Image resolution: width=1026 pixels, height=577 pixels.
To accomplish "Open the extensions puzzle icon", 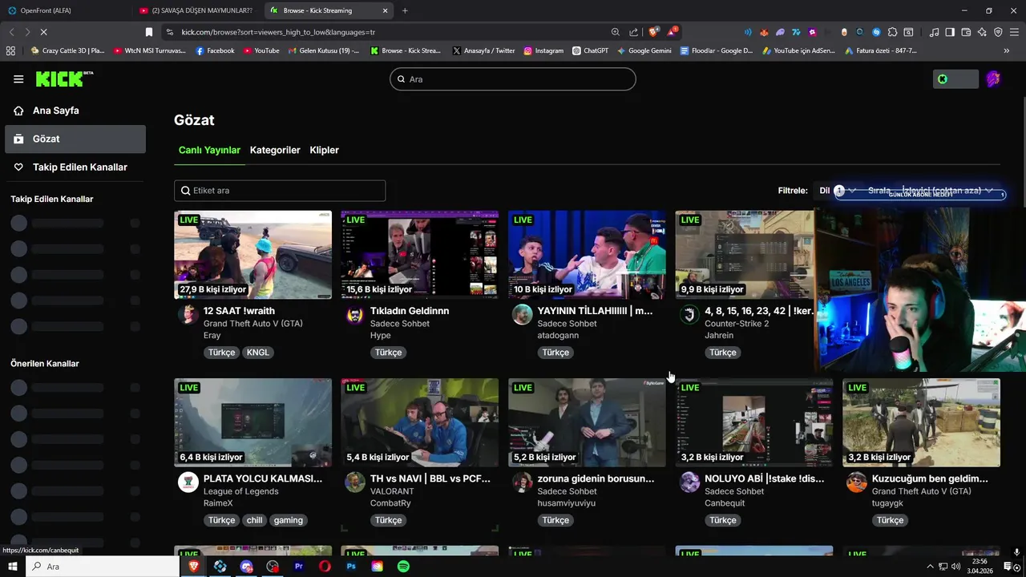I will (892, 32).
